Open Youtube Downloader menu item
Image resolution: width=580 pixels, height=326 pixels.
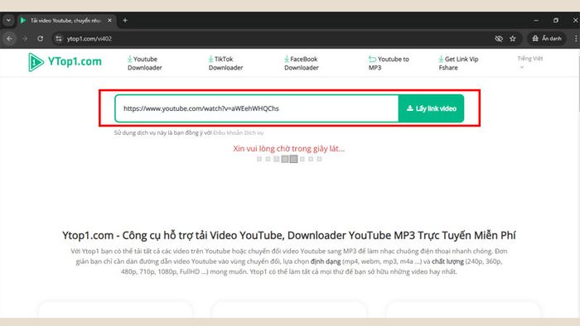[145, 63]
